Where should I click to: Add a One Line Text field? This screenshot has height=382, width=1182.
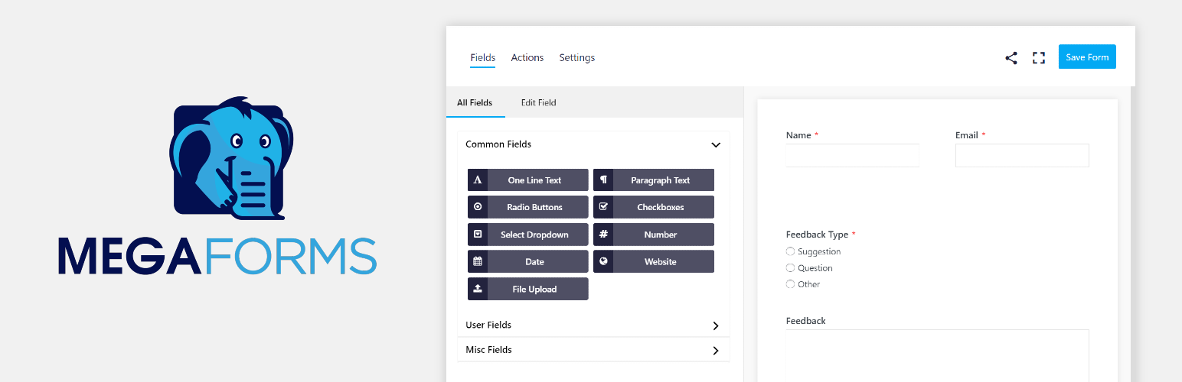[528, 180]
